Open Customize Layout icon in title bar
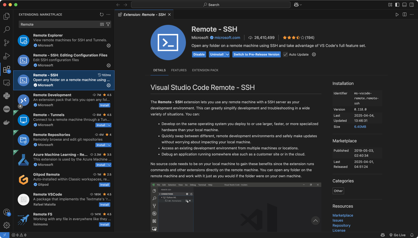This screenshot has height=238, width=418. click(390, 5)
